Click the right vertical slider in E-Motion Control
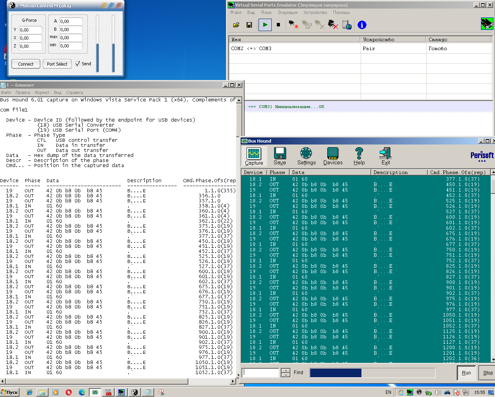This screenshot has height=397, width=495. click(113, 44)
